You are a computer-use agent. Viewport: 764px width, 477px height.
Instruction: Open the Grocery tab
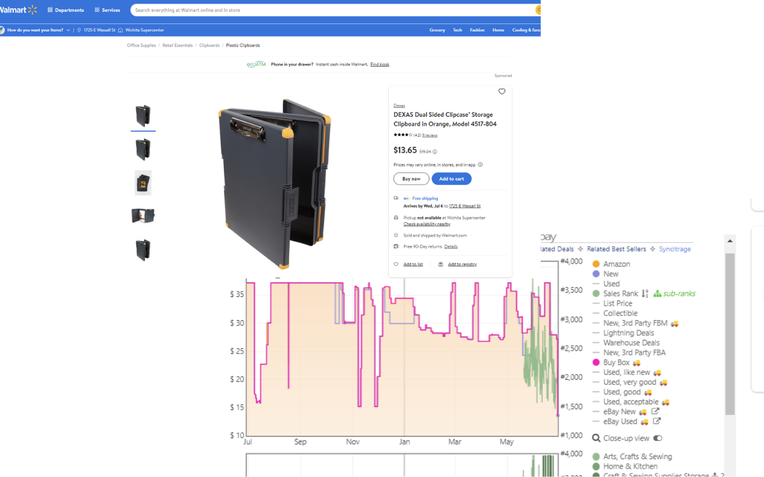[x=437, y=30]
